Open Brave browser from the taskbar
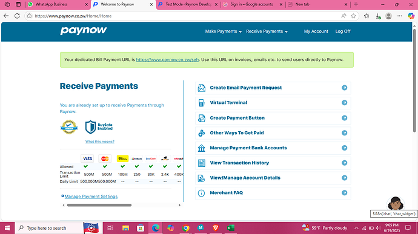The height and width of the screenshot is (234, 418). click(x=216, y=228)
